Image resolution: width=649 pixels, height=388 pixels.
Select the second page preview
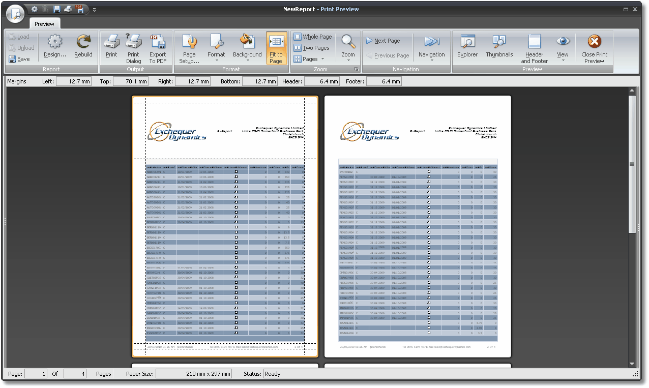tap(418, 227)
